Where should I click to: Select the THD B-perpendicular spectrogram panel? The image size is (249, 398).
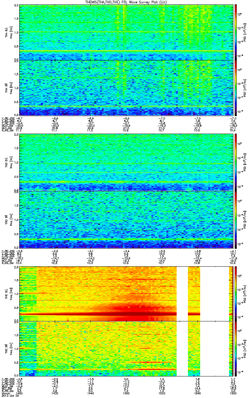[126, 162]
